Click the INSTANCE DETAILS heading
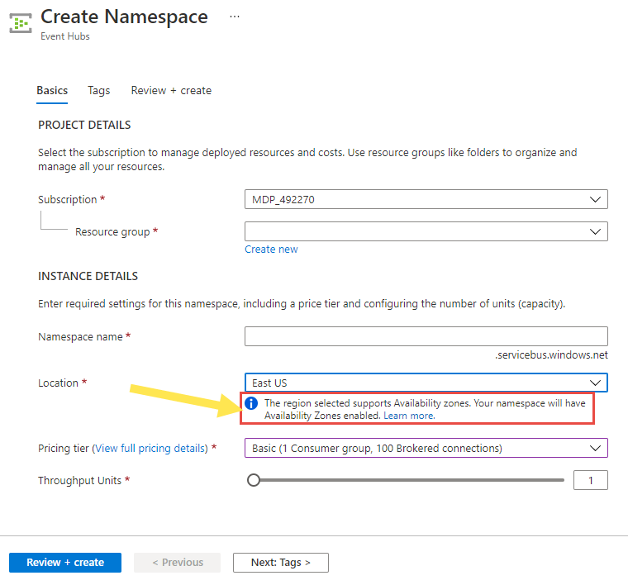 coord(88,276)
